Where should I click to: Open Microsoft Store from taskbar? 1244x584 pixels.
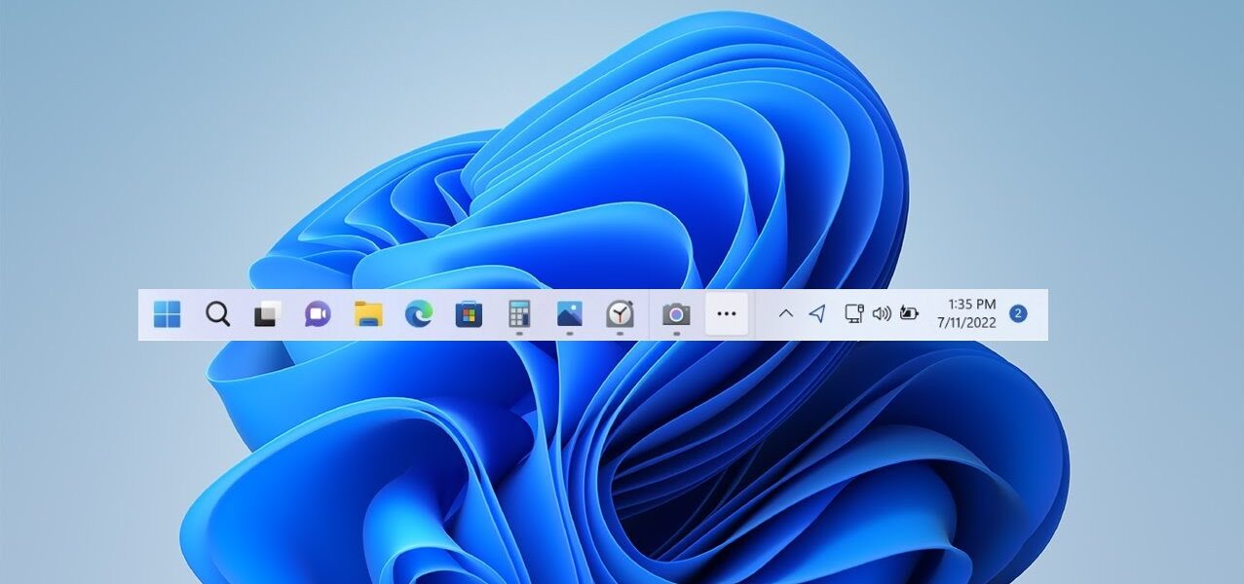click(x=469, y=314)
